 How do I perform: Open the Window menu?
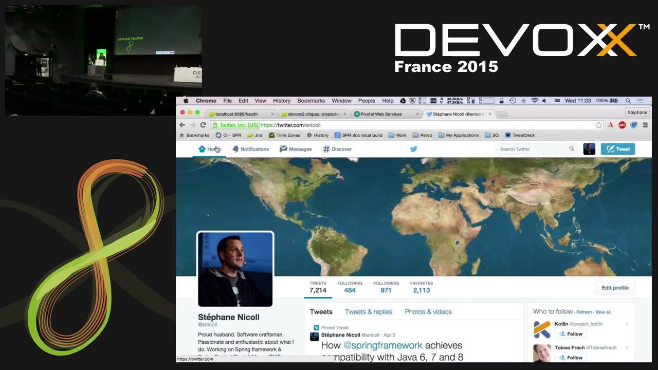(341, 101)
